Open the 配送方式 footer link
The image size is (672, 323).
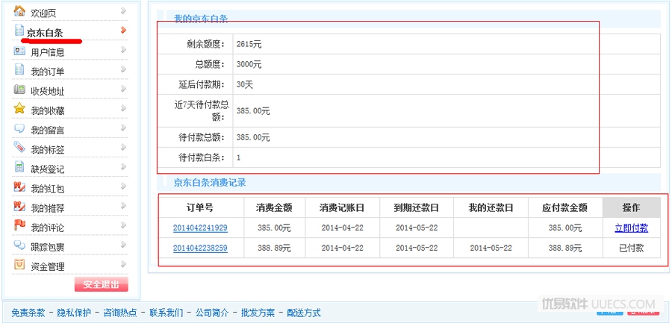[x=303, y=313]
